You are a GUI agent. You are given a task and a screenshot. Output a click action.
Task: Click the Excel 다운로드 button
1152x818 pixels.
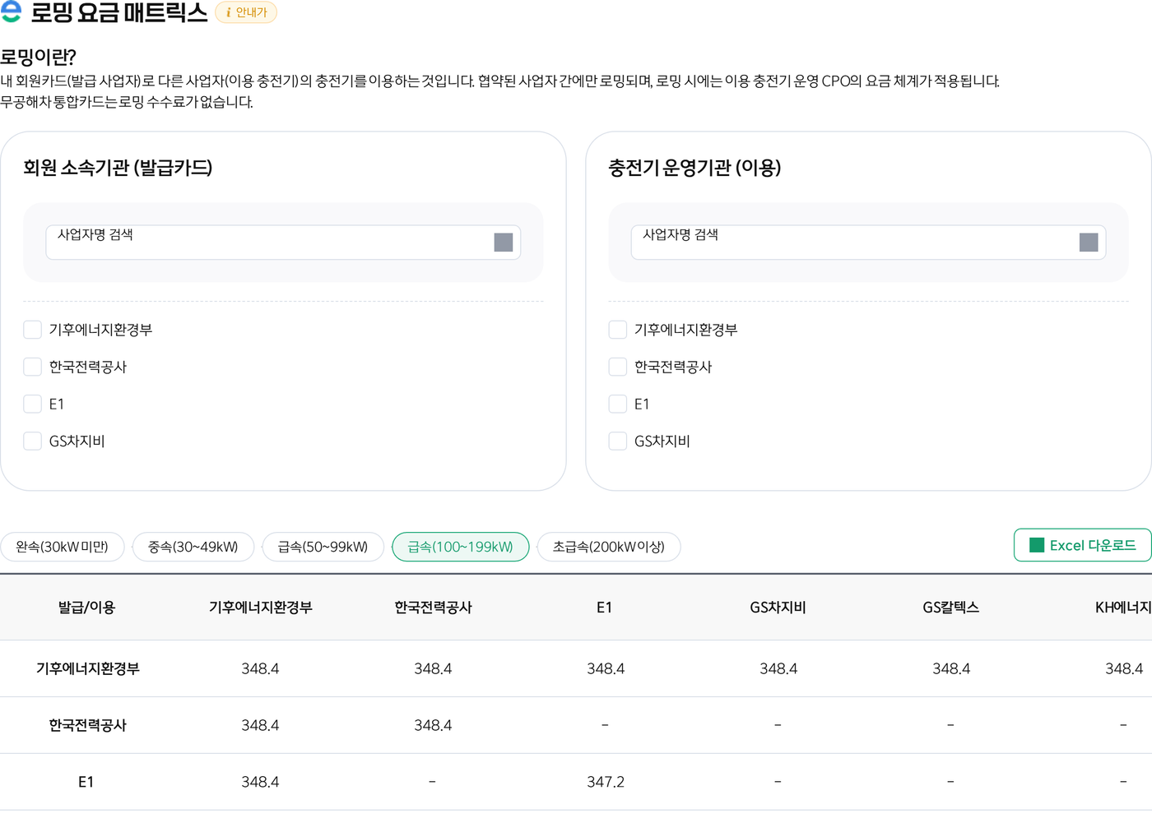[x=1083, y=545]
